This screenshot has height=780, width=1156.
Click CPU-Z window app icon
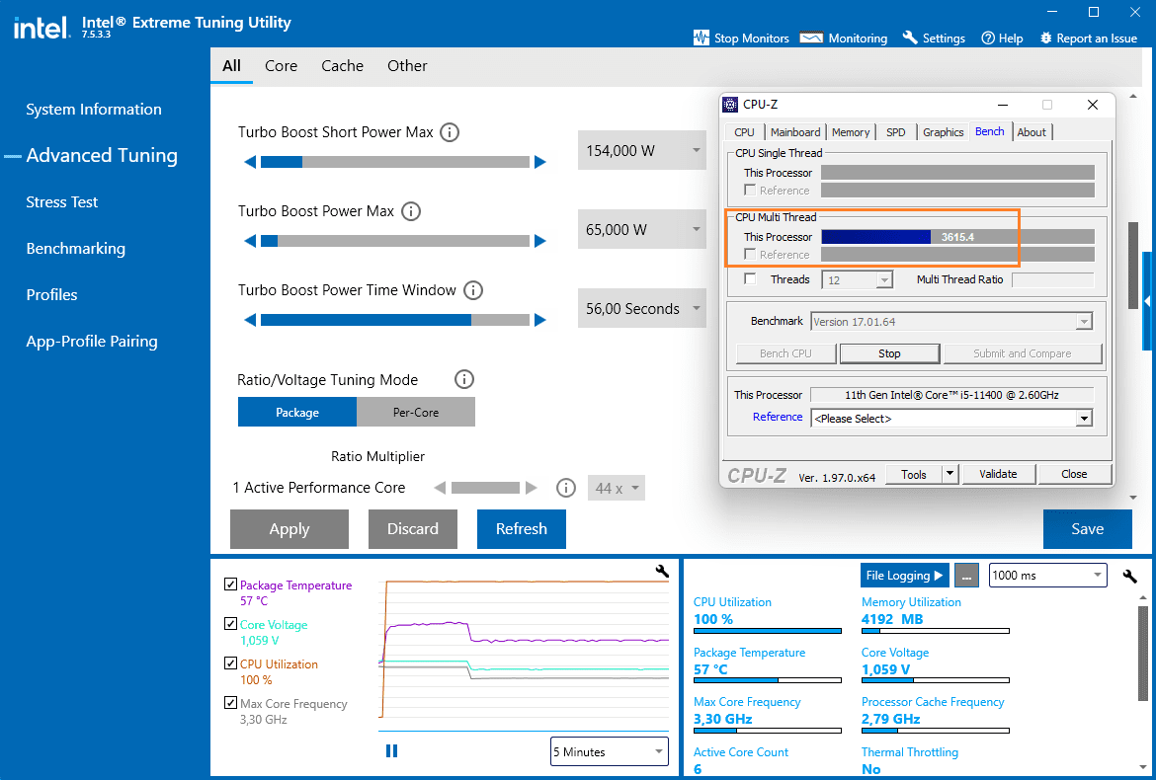click(x=730, y=105)
